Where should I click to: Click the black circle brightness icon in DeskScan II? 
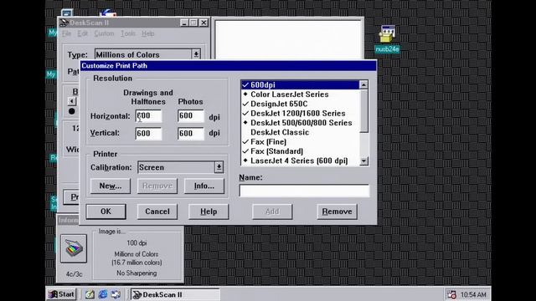pyautogui.click(x=71, y=111)
